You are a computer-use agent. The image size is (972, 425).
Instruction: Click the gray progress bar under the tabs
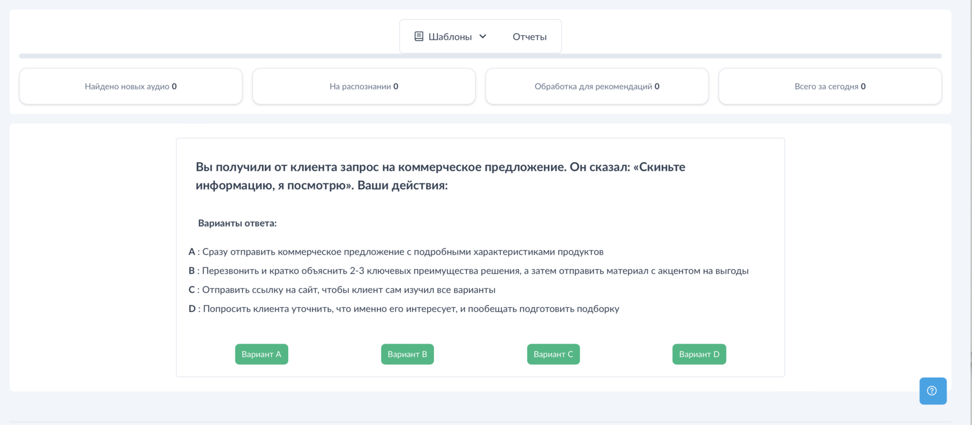[480, 56]
